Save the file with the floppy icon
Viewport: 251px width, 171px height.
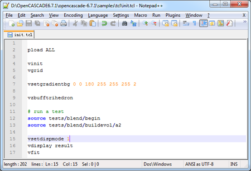29,23
